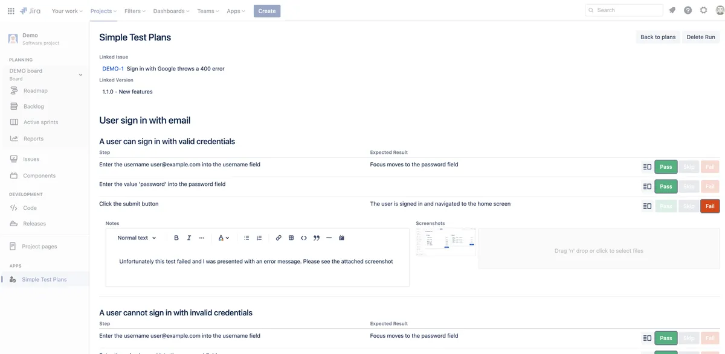This screenshot has width=725, height=354.
Task: Toggle notes icon for submit button step
Action: pyautogui.click(x=647, y=206)
